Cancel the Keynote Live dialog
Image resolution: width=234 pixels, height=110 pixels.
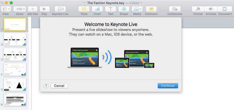[59, 86]
